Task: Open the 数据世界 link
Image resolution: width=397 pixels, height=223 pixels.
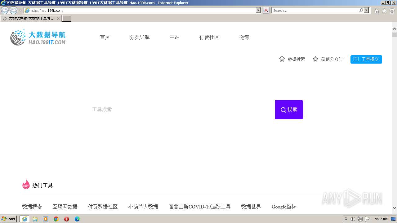Action: pos(251,207)
